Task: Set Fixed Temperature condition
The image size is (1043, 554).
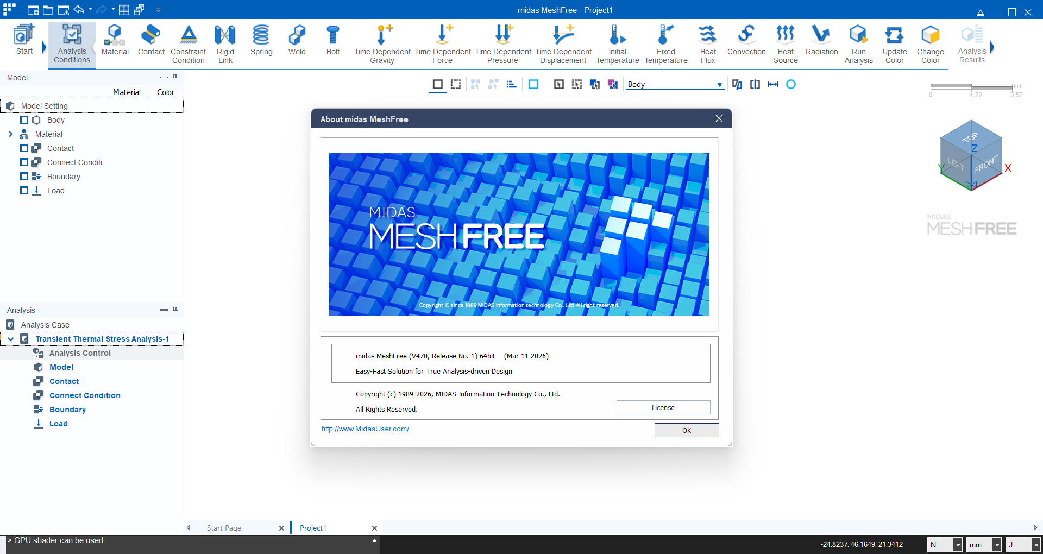Action: [666, 45]
